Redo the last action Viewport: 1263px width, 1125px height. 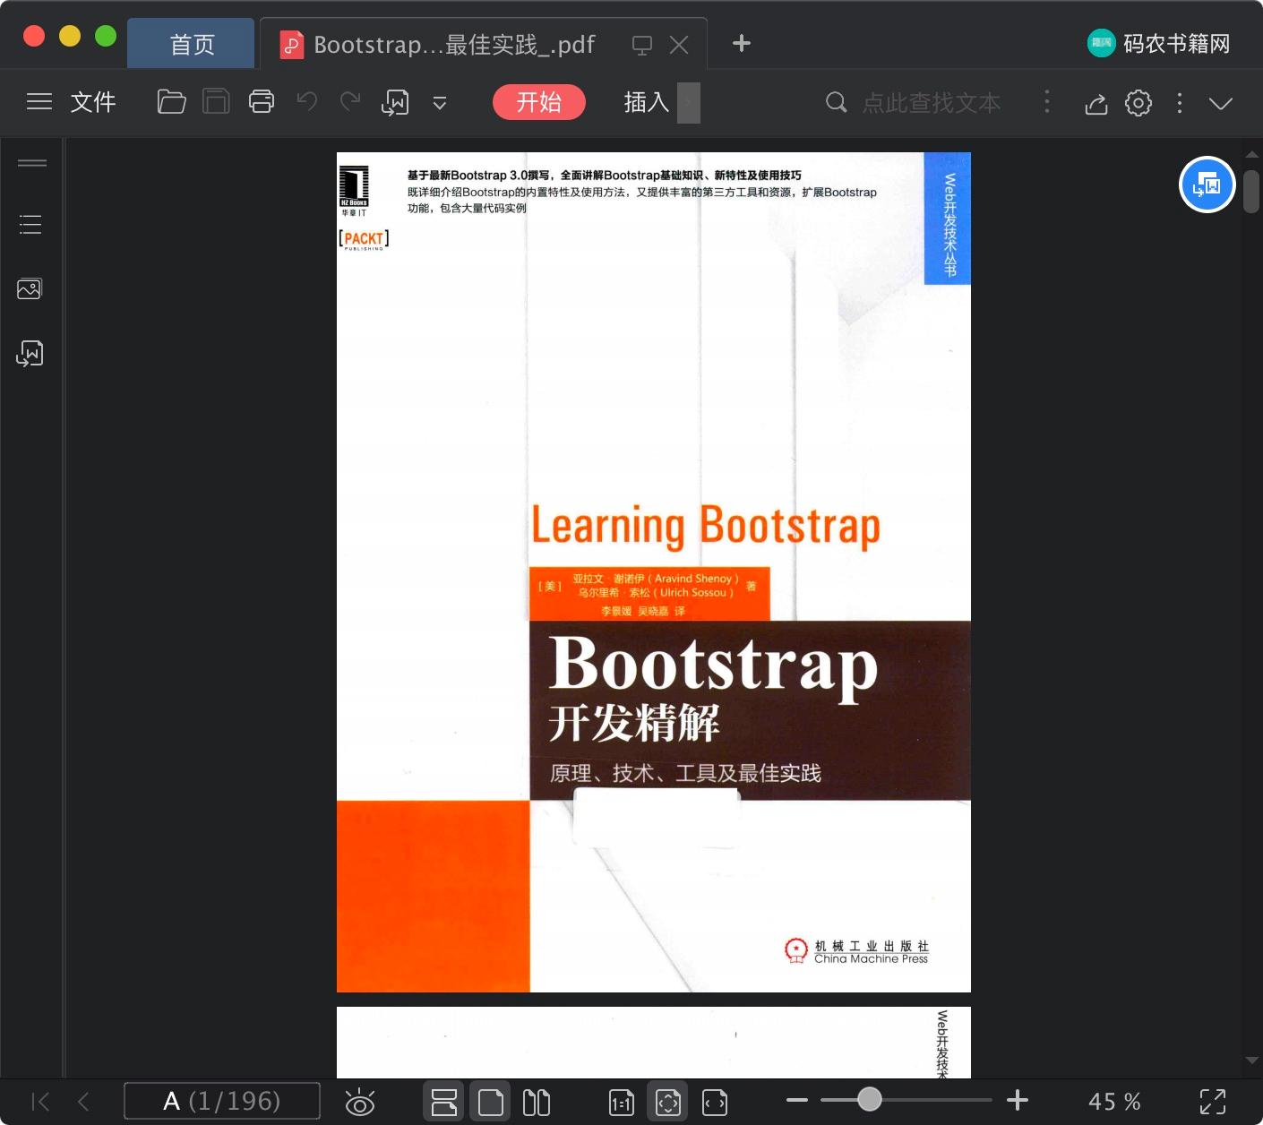pos(350,102)
